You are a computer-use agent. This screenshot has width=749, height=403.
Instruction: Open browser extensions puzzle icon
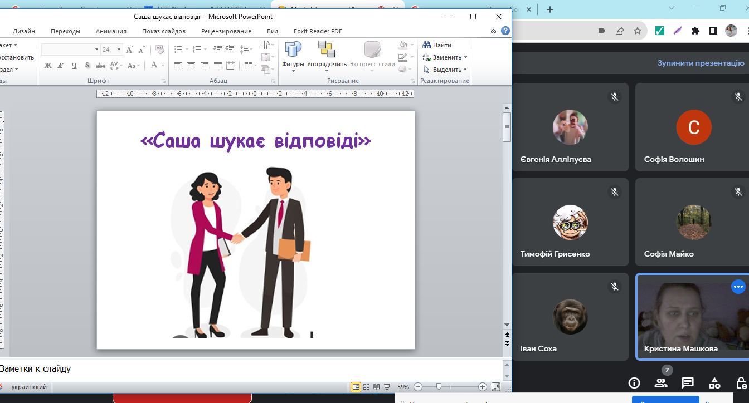[x=695, y=31]
